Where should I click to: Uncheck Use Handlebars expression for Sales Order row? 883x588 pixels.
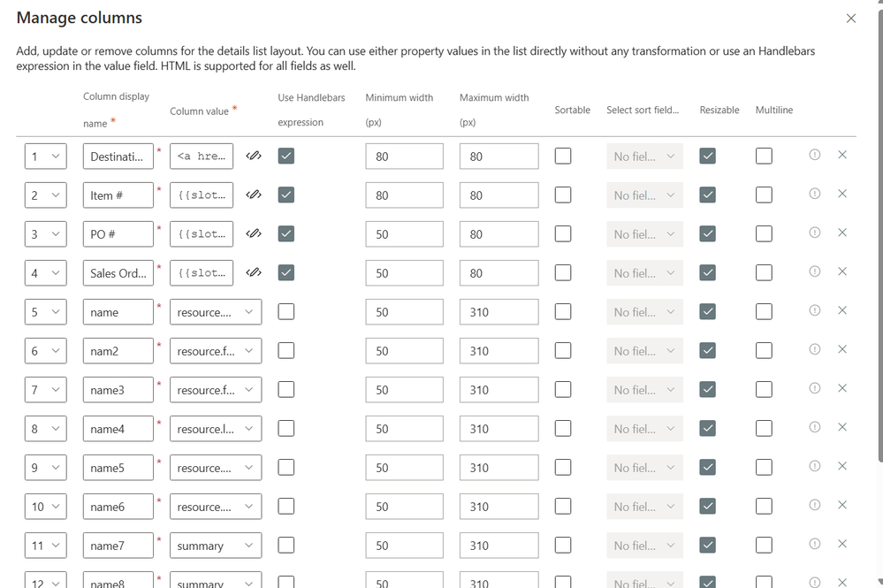click(x=285, y=273)
